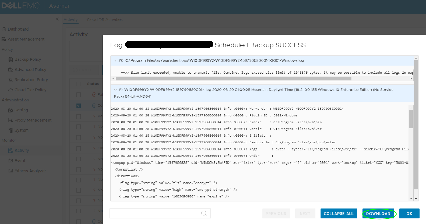426x224 pixels.
Task: Click the OK button to close the log
Action: click(409, 213)
